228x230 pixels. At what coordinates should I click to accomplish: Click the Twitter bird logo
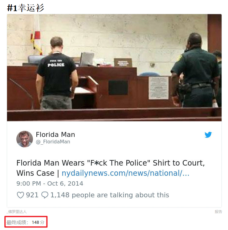[x=208, y=135]
